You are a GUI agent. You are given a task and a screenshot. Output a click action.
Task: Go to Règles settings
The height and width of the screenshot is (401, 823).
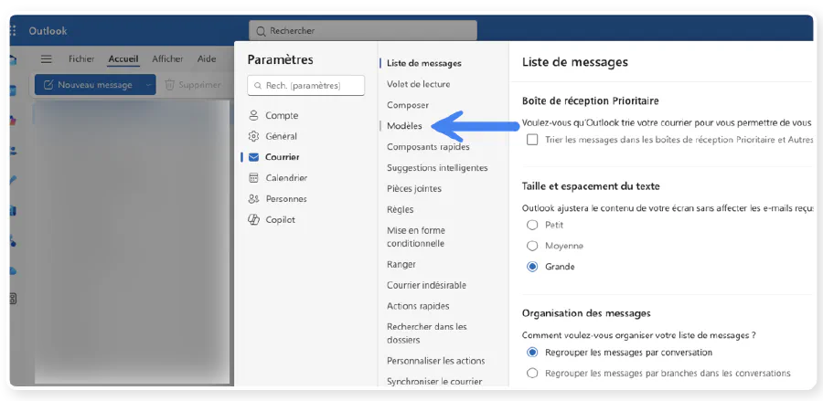(401, 210)
